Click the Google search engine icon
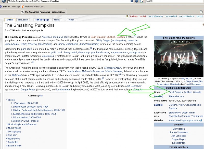Image resolution: width=204 pixels, height=149 pixels. pyautogui.click(x=142, y=1)
